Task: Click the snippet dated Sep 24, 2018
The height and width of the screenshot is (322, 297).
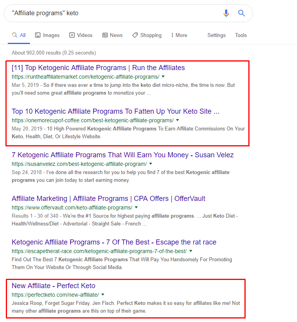Action: [x=121, y=176]
